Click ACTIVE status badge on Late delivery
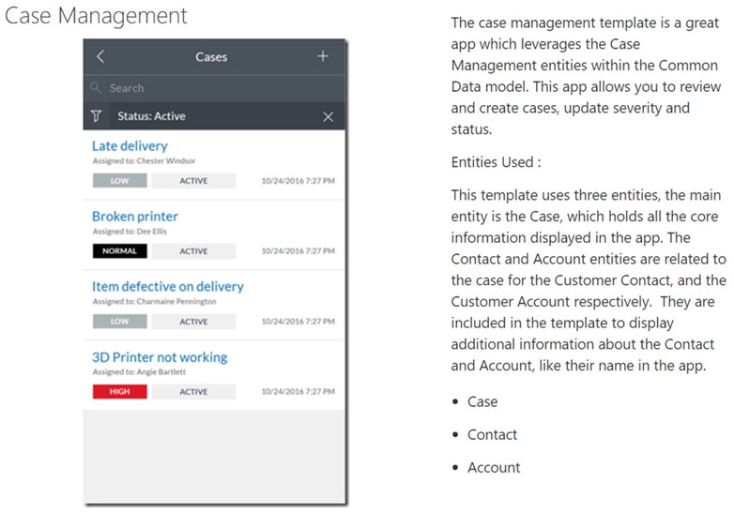Viewport: 734px width, 512px height. (193, 181)
